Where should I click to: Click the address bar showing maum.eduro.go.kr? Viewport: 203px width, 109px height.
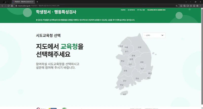coord(96,6)
